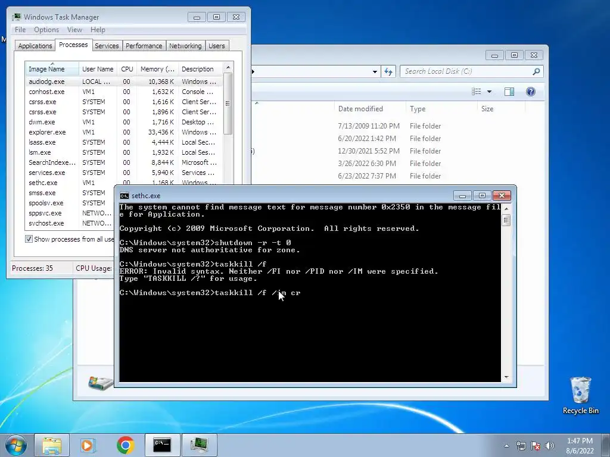Open the view options dropdown arrow in Explorer

(490, 92)
